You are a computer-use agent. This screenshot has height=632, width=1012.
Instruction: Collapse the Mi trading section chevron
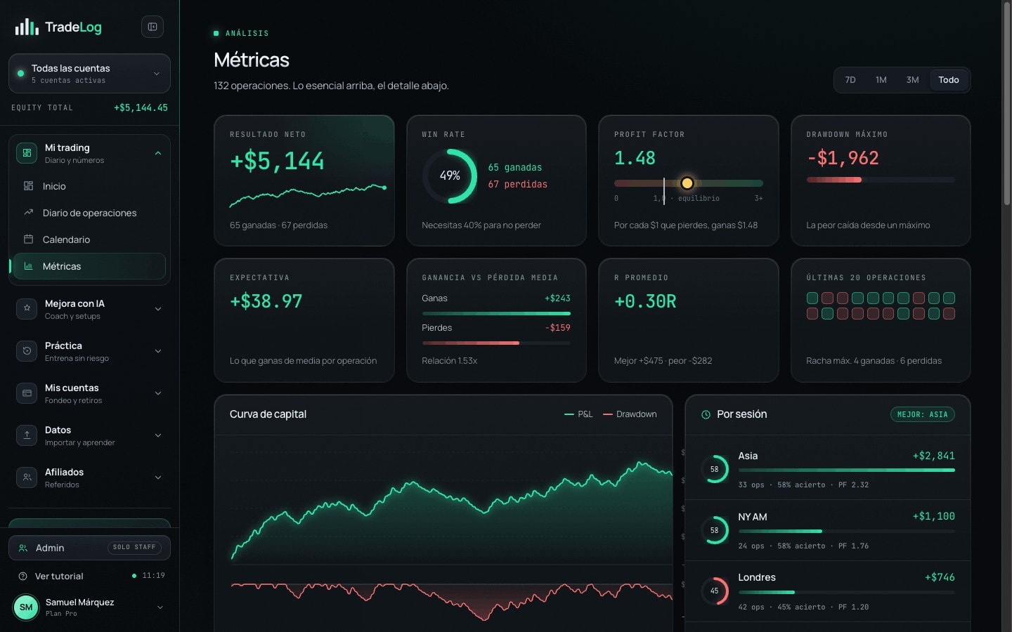[158, 153]
